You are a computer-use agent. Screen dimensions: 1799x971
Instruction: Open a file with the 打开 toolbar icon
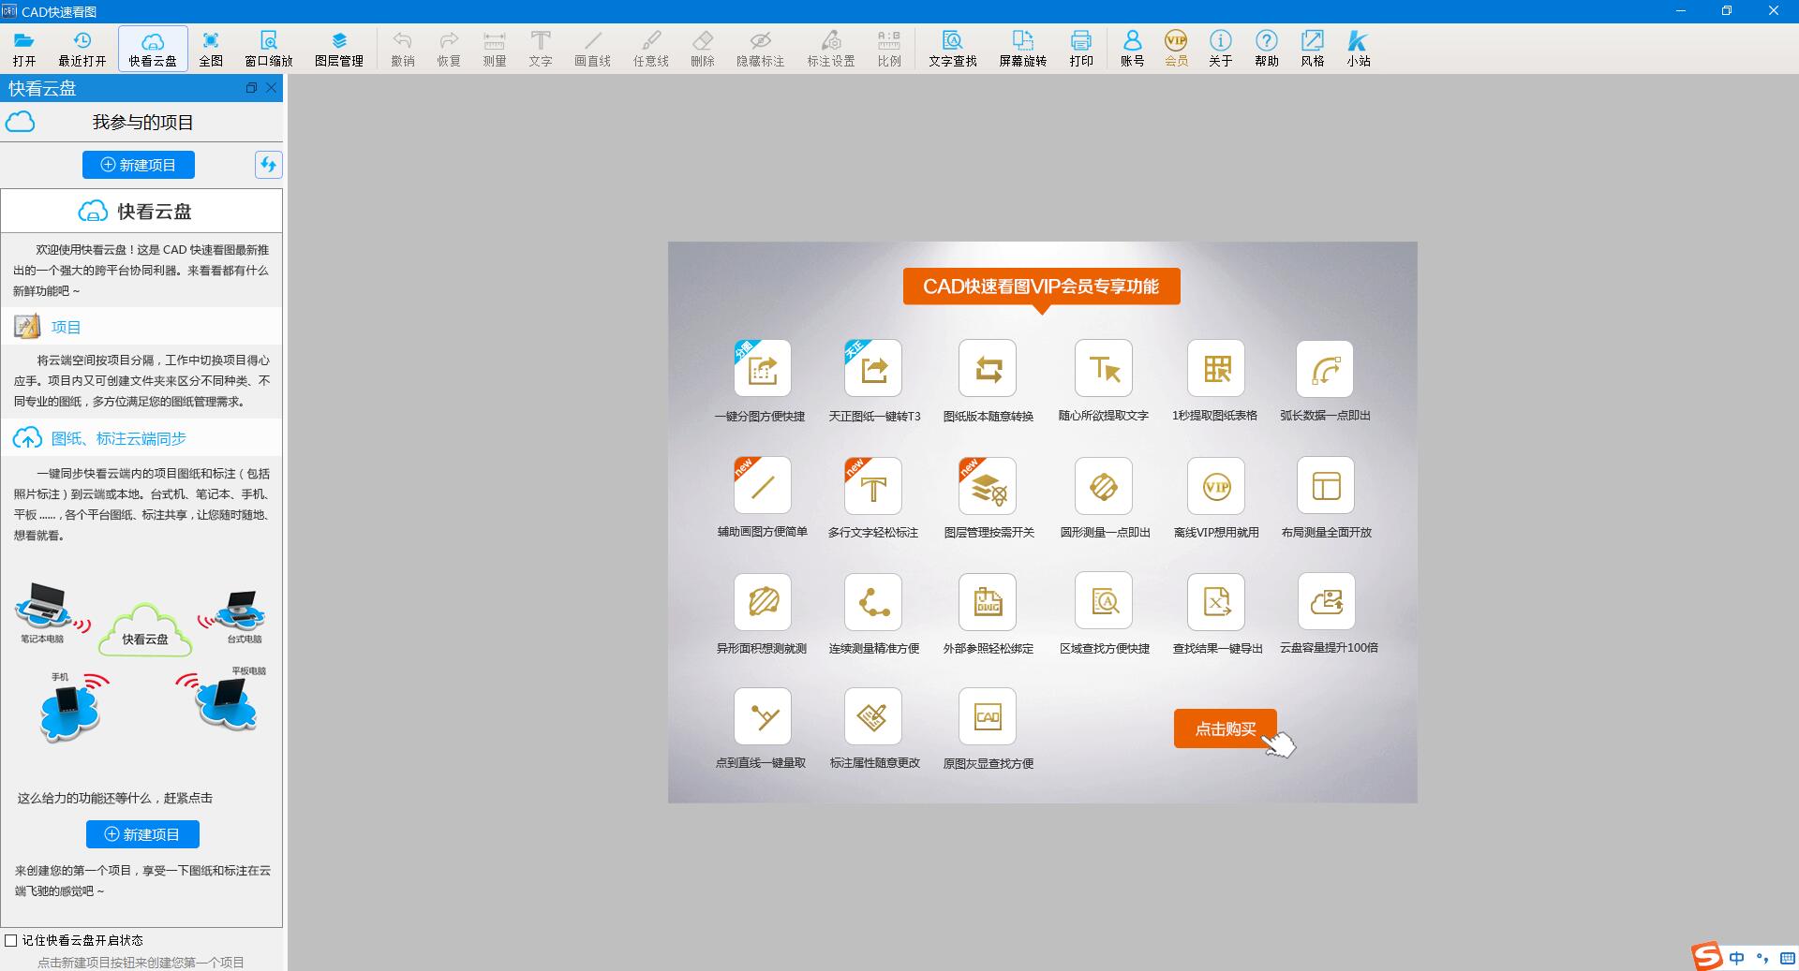[24, 49]
